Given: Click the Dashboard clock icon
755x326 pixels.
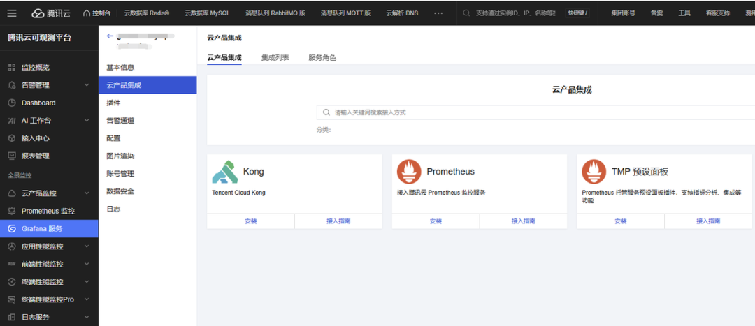Looking at the screenshot, I should pyautogui.click(x=12, y=103).
